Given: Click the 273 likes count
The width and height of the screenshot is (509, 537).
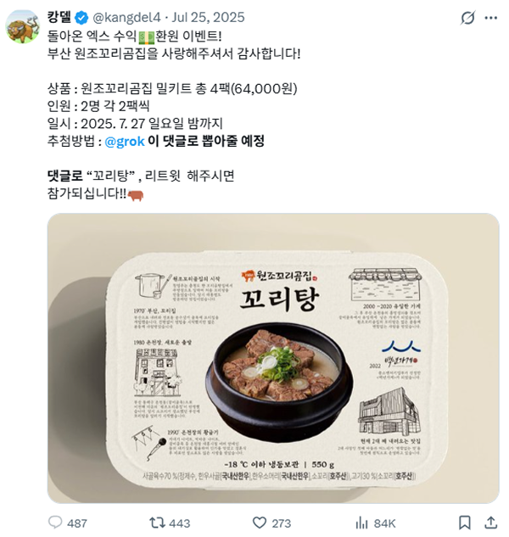Looking at the screenshot, I should point(281,523).
